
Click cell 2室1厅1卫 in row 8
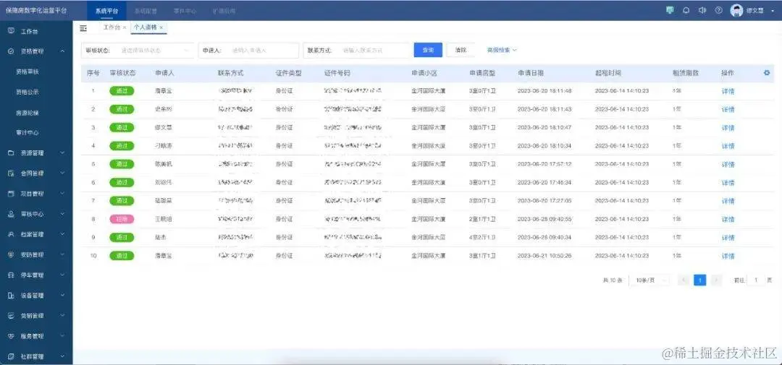click(483, 219)
